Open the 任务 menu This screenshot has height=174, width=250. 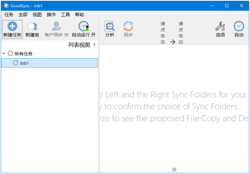[9, 15]
